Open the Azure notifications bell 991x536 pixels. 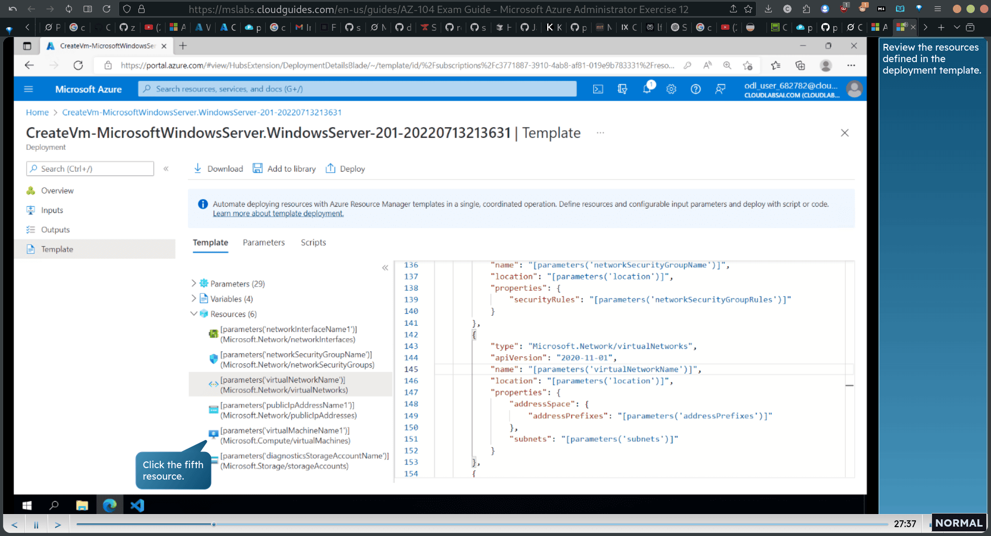pyautogui.click(x=647, y=89)
